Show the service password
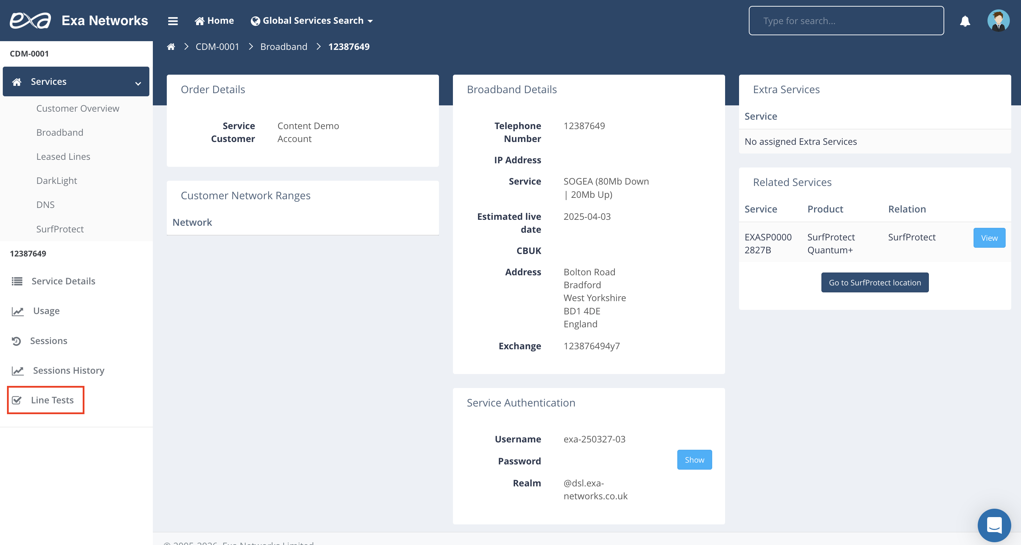This screenshot has width=1021, height=545. 694,460
